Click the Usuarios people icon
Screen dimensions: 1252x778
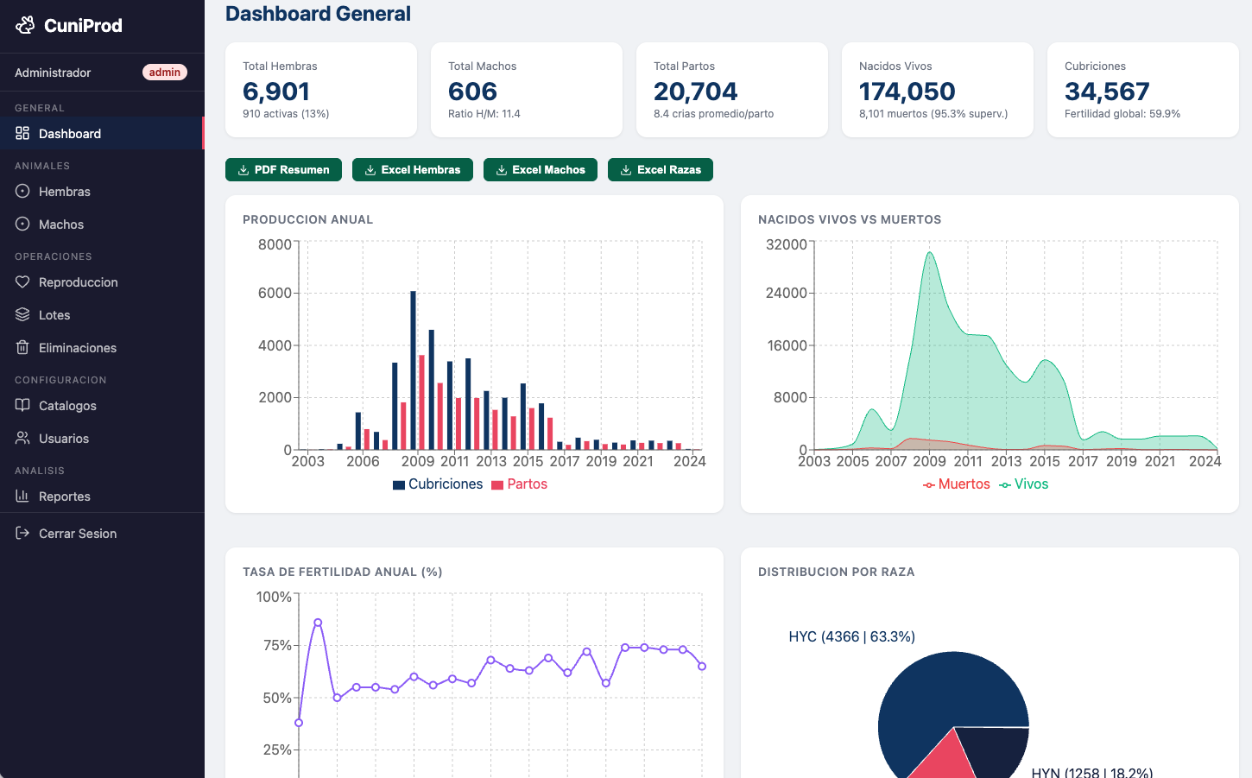[x=22, y=438]
